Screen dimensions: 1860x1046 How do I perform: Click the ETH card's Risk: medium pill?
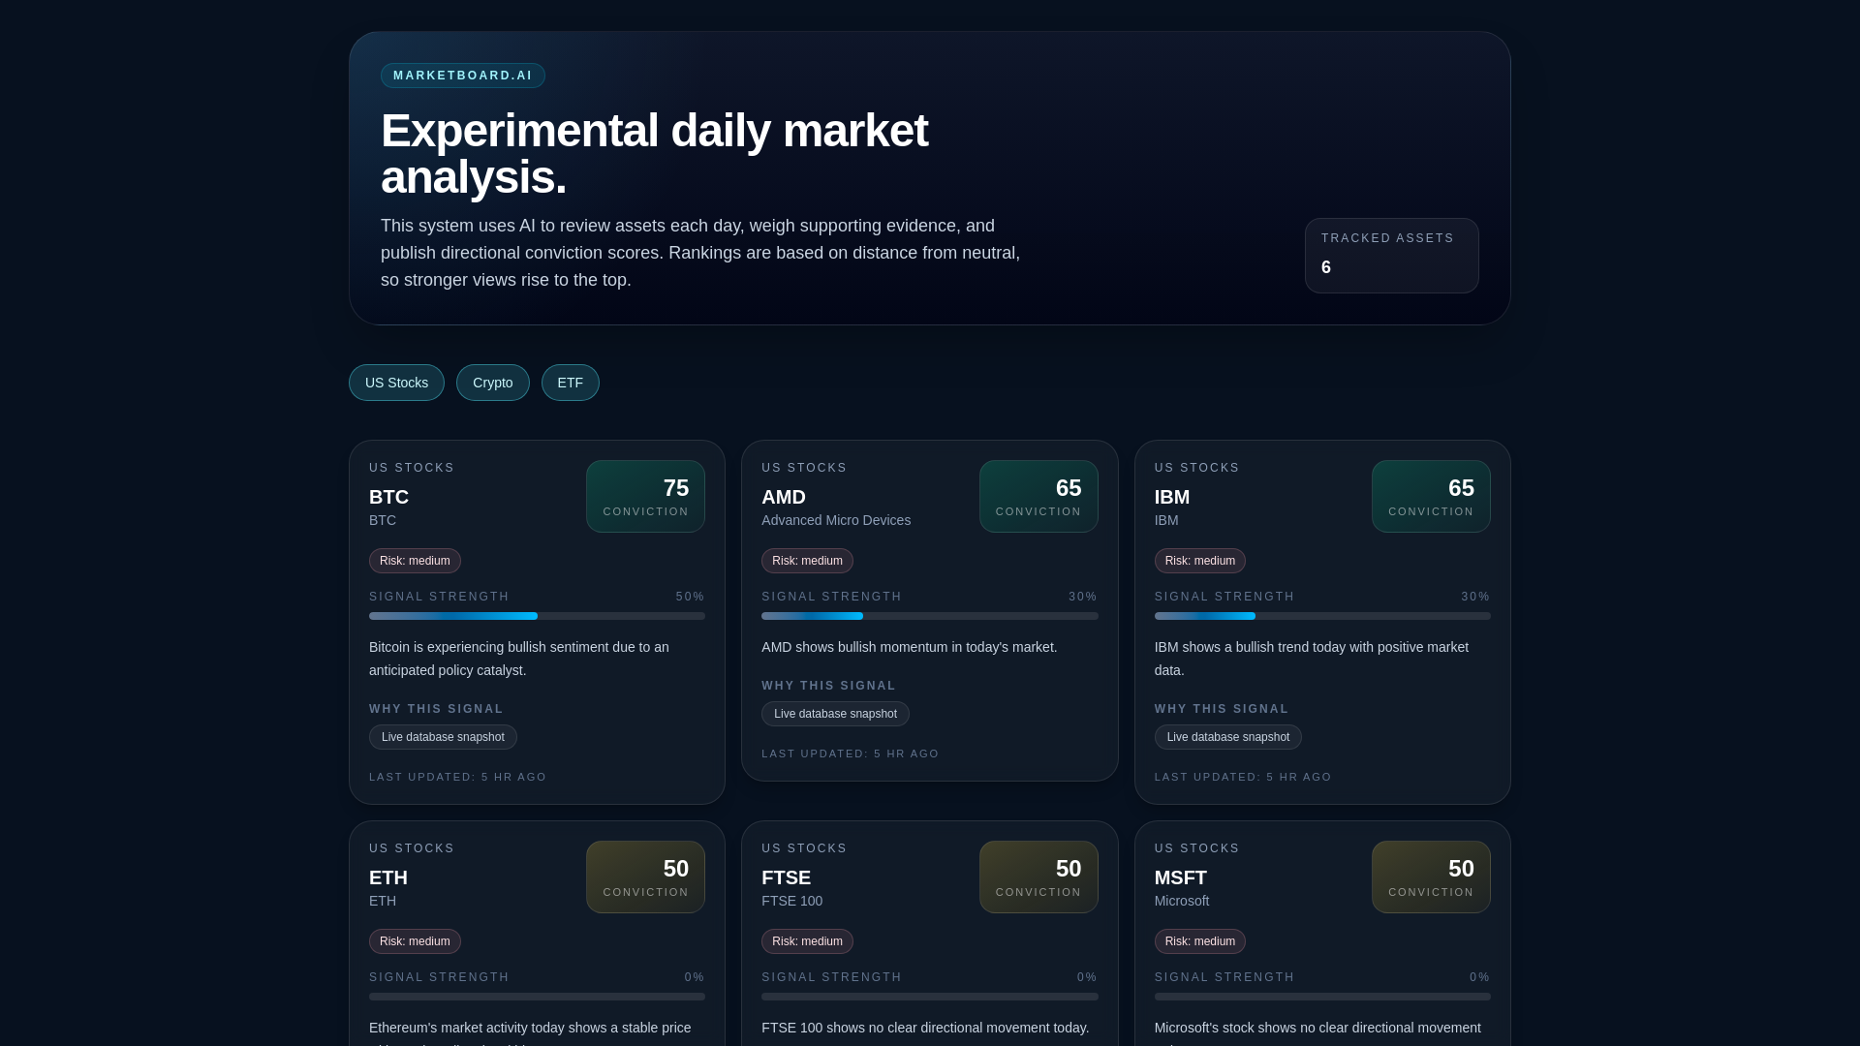click(415, 941)
